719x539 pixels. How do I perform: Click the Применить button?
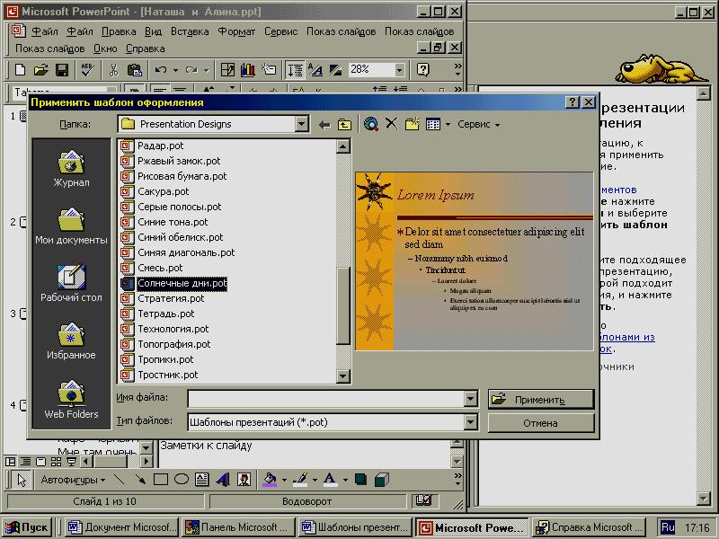pyautogui.click(x=541, y=400)
